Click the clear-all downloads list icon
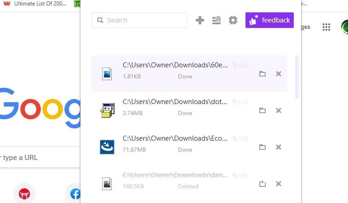The height and width of the screenshot is (203, 348). pyautogui.click(x=217, y=20)
